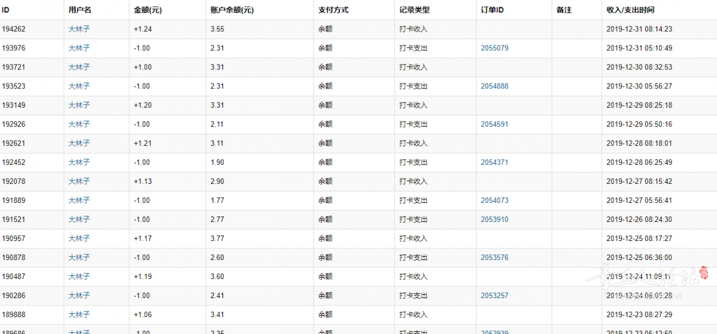Click amount +1.13

coord(143,182)
